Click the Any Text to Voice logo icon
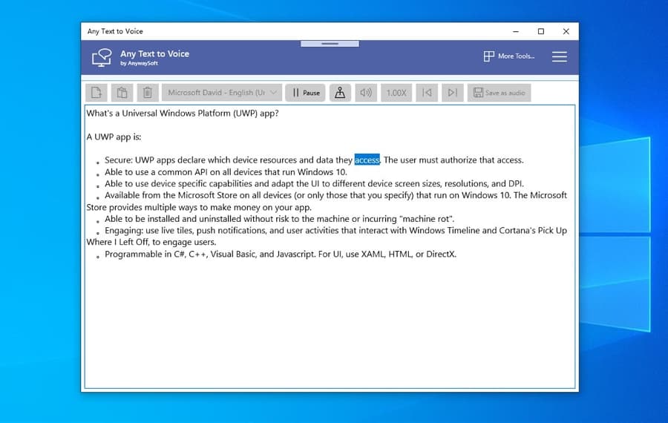The image size is (668, 423). click(101, 57)
